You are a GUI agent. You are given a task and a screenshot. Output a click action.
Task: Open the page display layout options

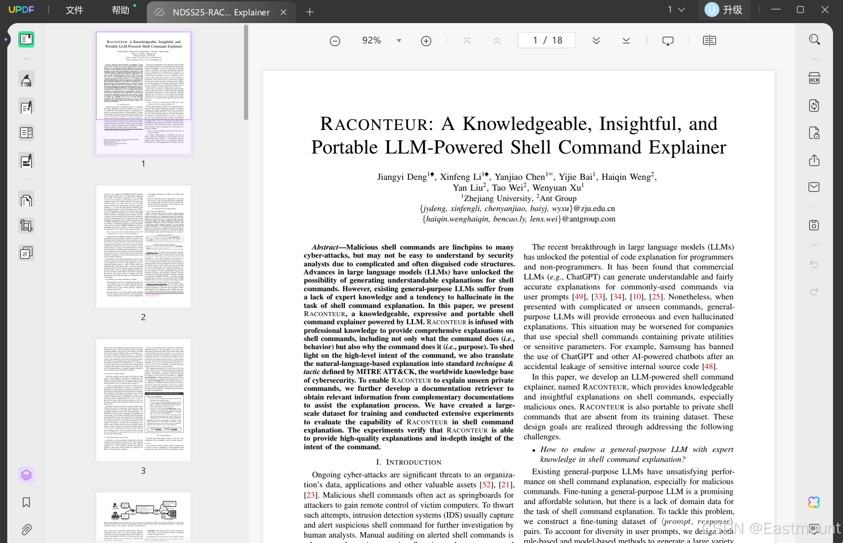(710, 41)
